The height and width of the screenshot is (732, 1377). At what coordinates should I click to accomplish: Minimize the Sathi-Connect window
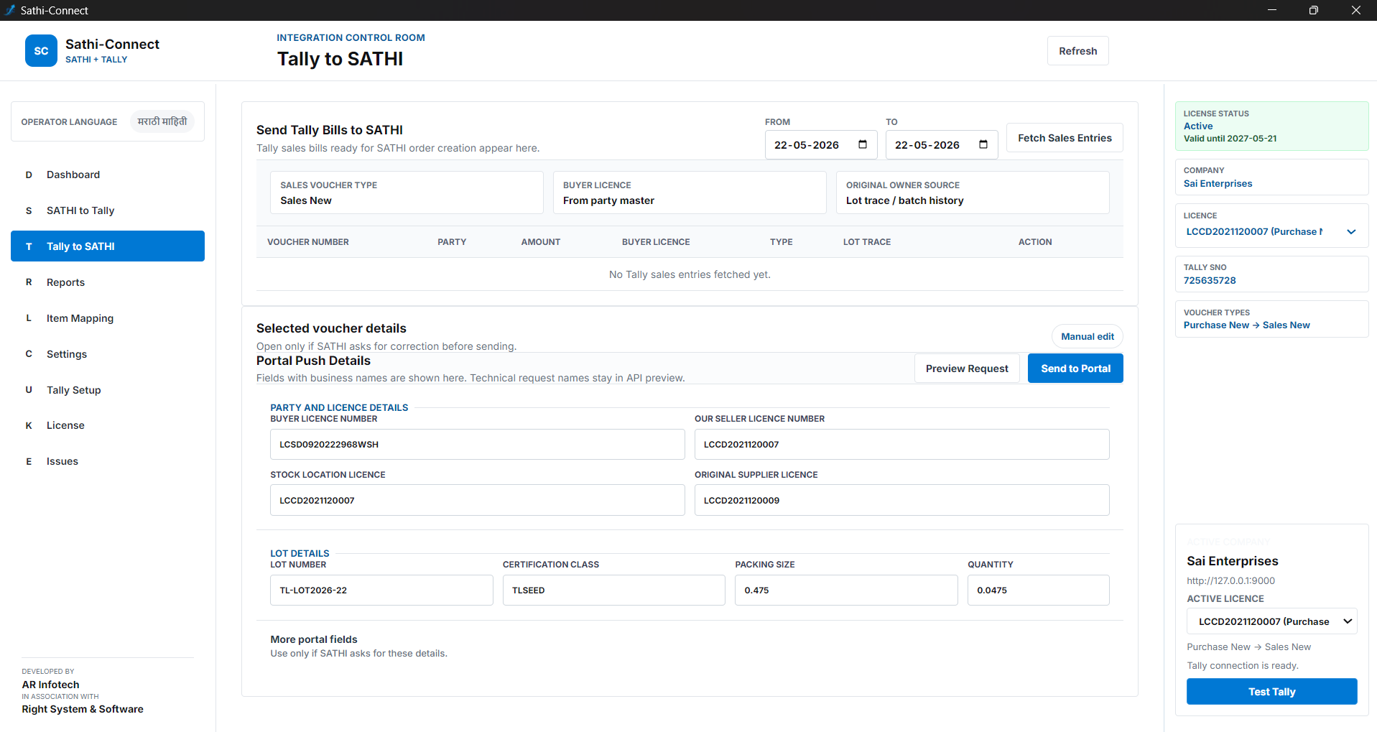click(x=1271, y=10)
